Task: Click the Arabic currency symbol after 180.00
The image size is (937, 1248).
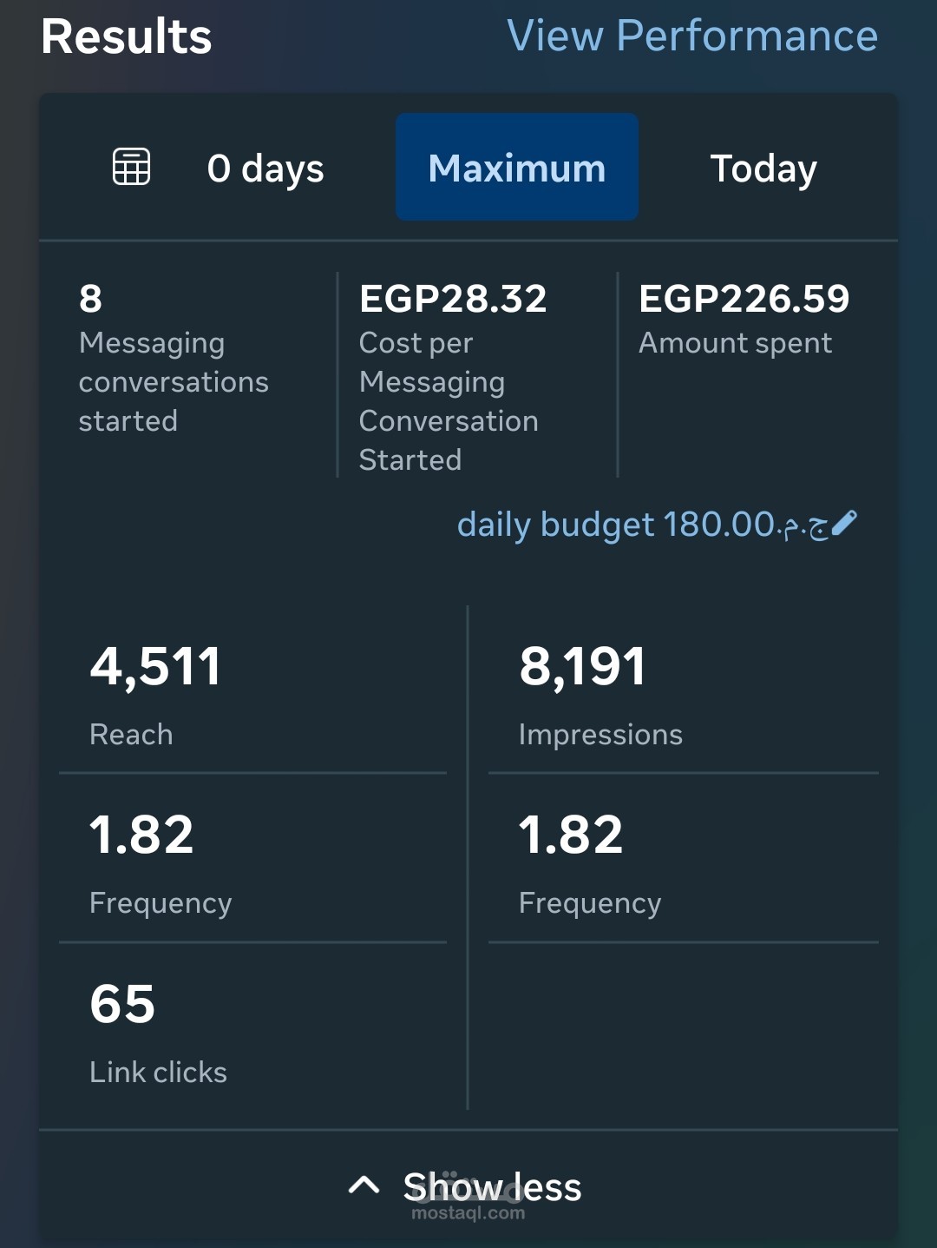Action: [x=805, y=526]
